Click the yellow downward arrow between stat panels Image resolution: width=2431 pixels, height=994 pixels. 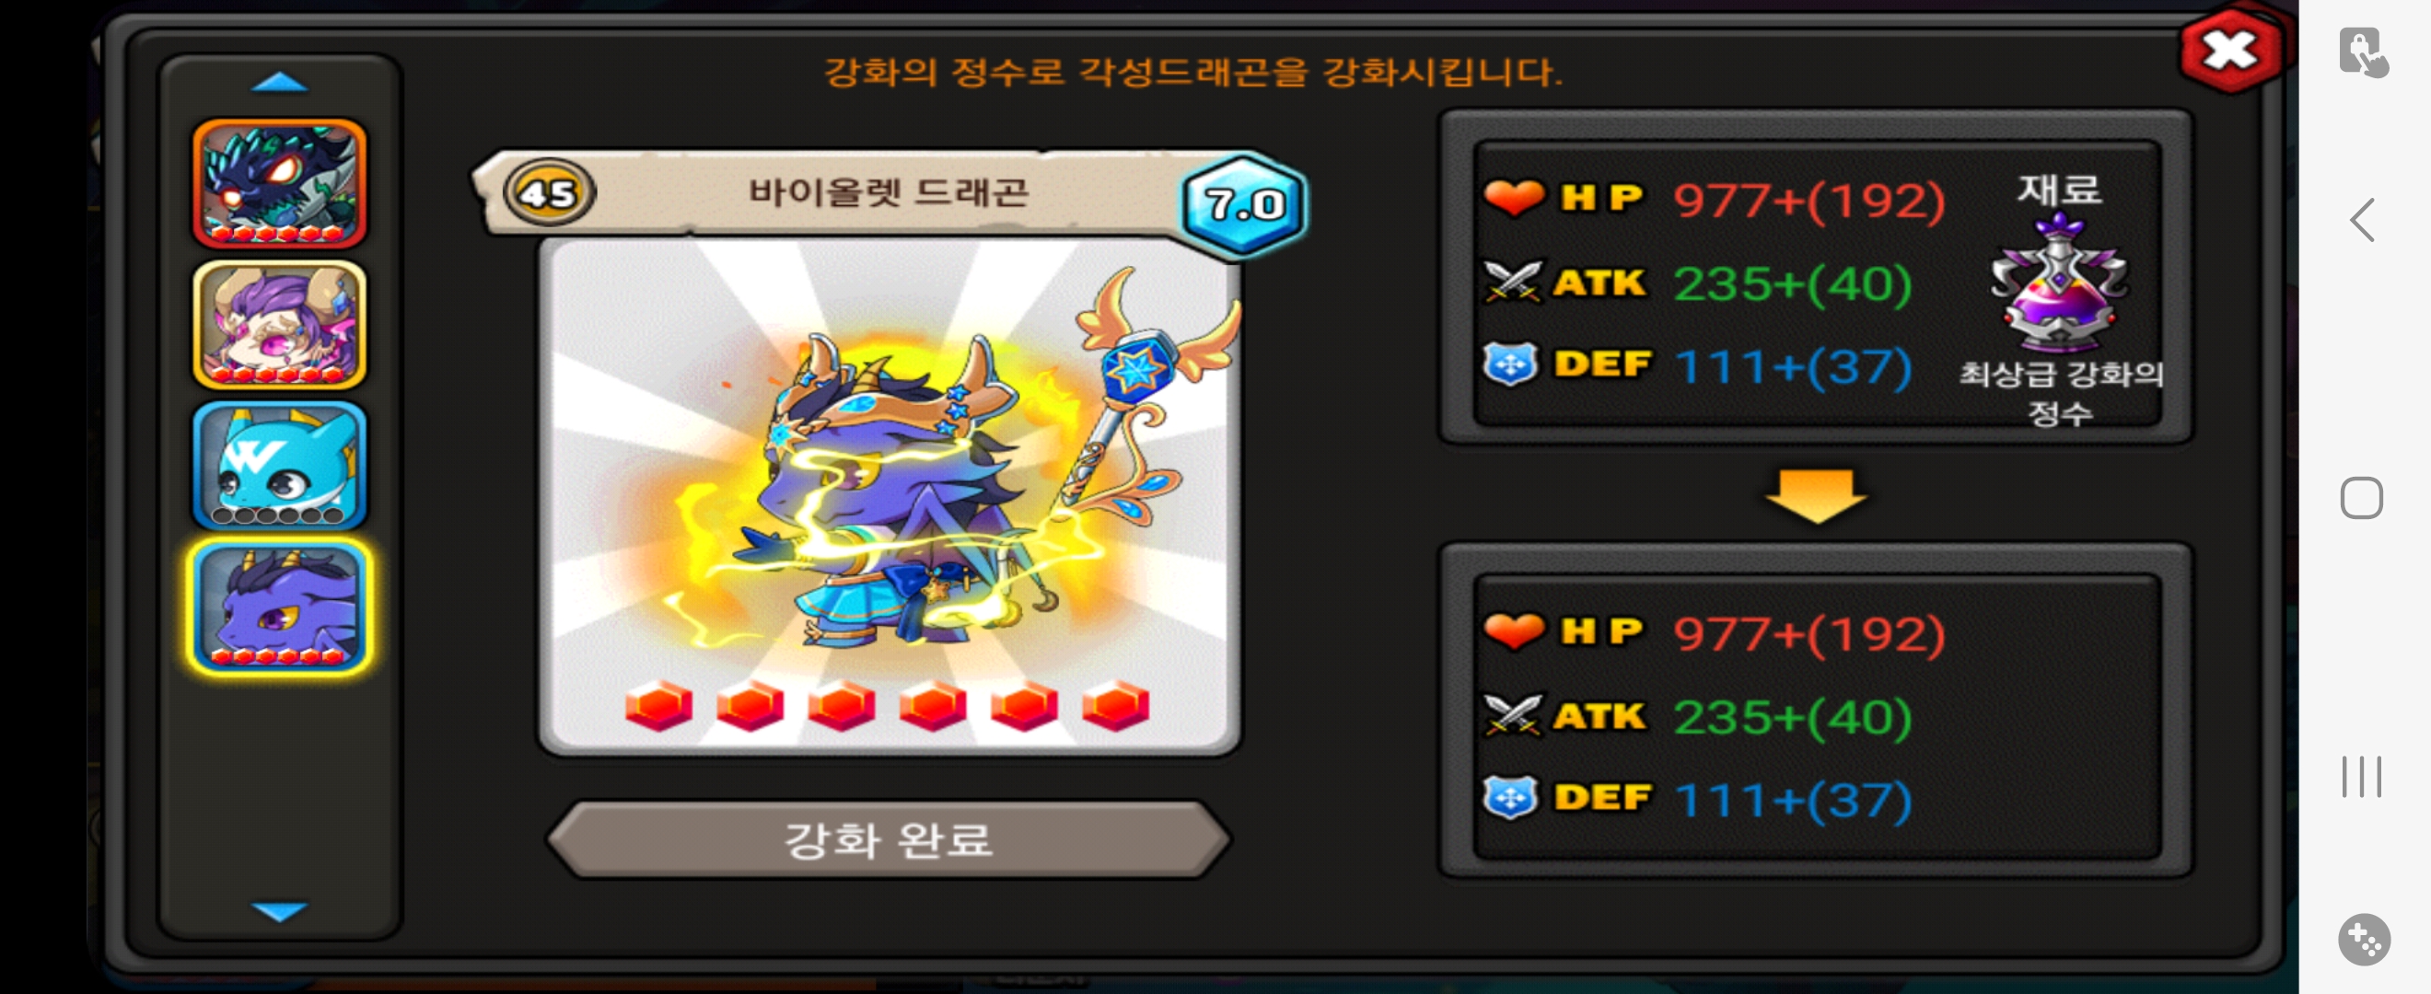[x=1816, y=495]
